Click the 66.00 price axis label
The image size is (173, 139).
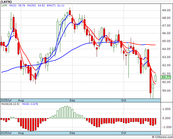pyautogui.click(x=166, y=33)
